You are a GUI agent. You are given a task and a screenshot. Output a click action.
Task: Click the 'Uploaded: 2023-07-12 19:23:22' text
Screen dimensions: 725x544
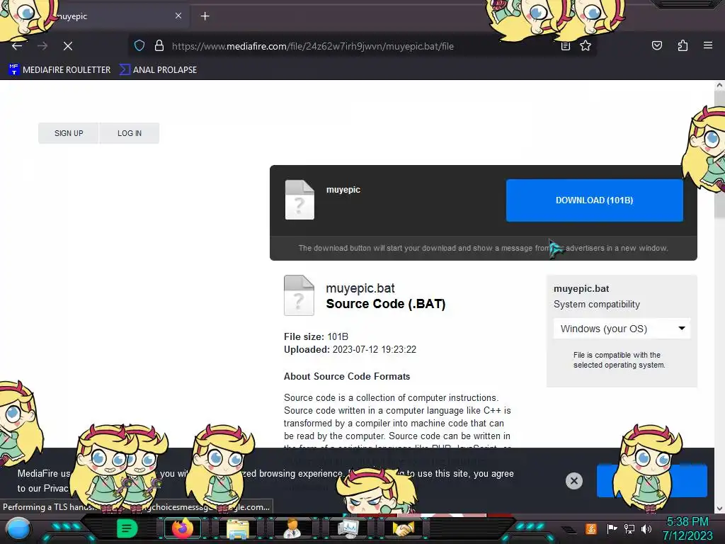(x=350, y=350)
